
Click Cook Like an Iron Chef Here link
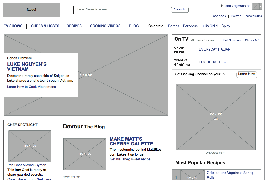pos(29,179)
